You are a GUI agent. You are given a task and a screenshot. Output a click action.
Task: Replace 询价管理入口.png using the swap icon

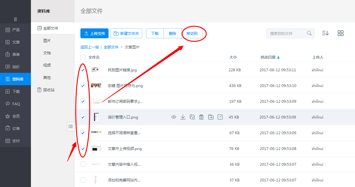(192, 117)
